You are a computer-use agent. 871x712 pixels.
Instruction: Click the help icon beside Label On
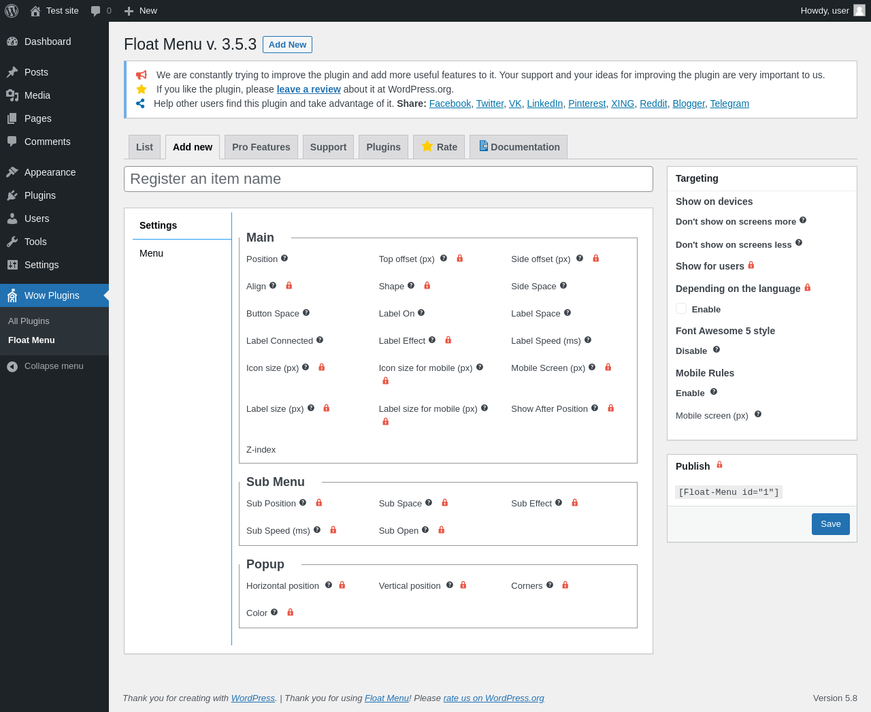tap(421, 312)
